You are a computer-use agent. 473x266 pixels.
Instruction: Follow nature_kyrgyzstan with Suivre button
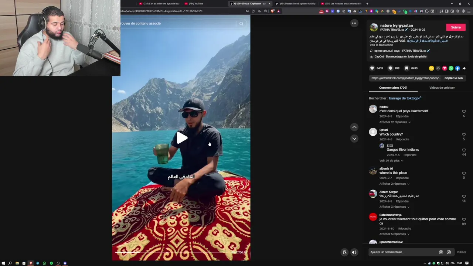pyautogui.click(x=456, y=27)
